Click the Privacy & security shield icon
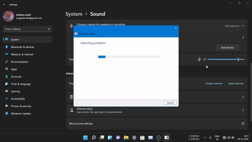 pyautogui.click(x=7, y=106)
